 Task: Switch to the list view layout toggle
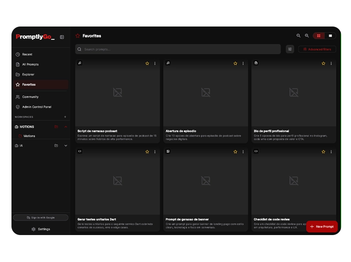point(330,36)
